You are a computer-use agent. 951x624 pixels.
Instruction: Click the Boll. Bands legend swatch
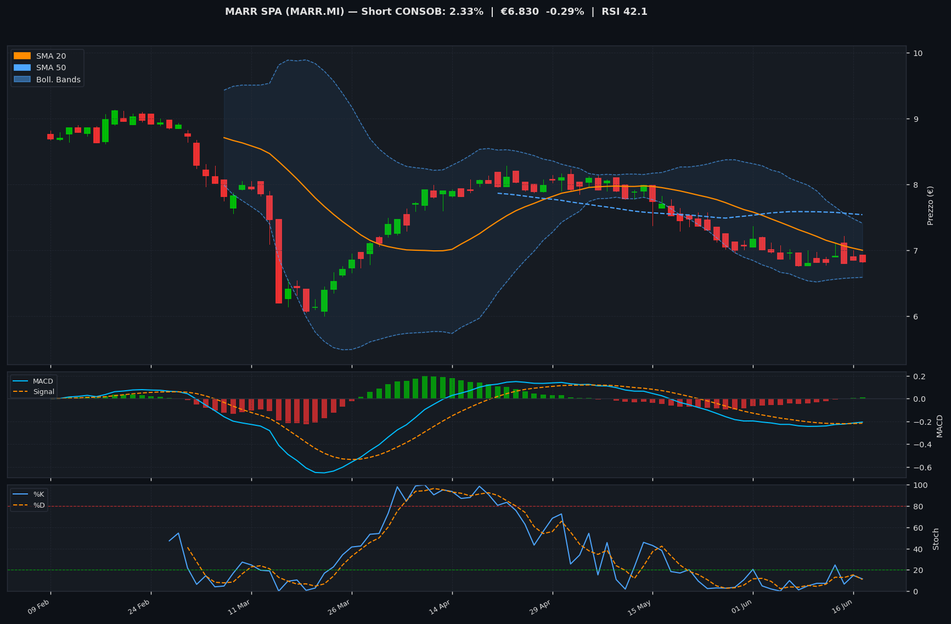point(22,80)
